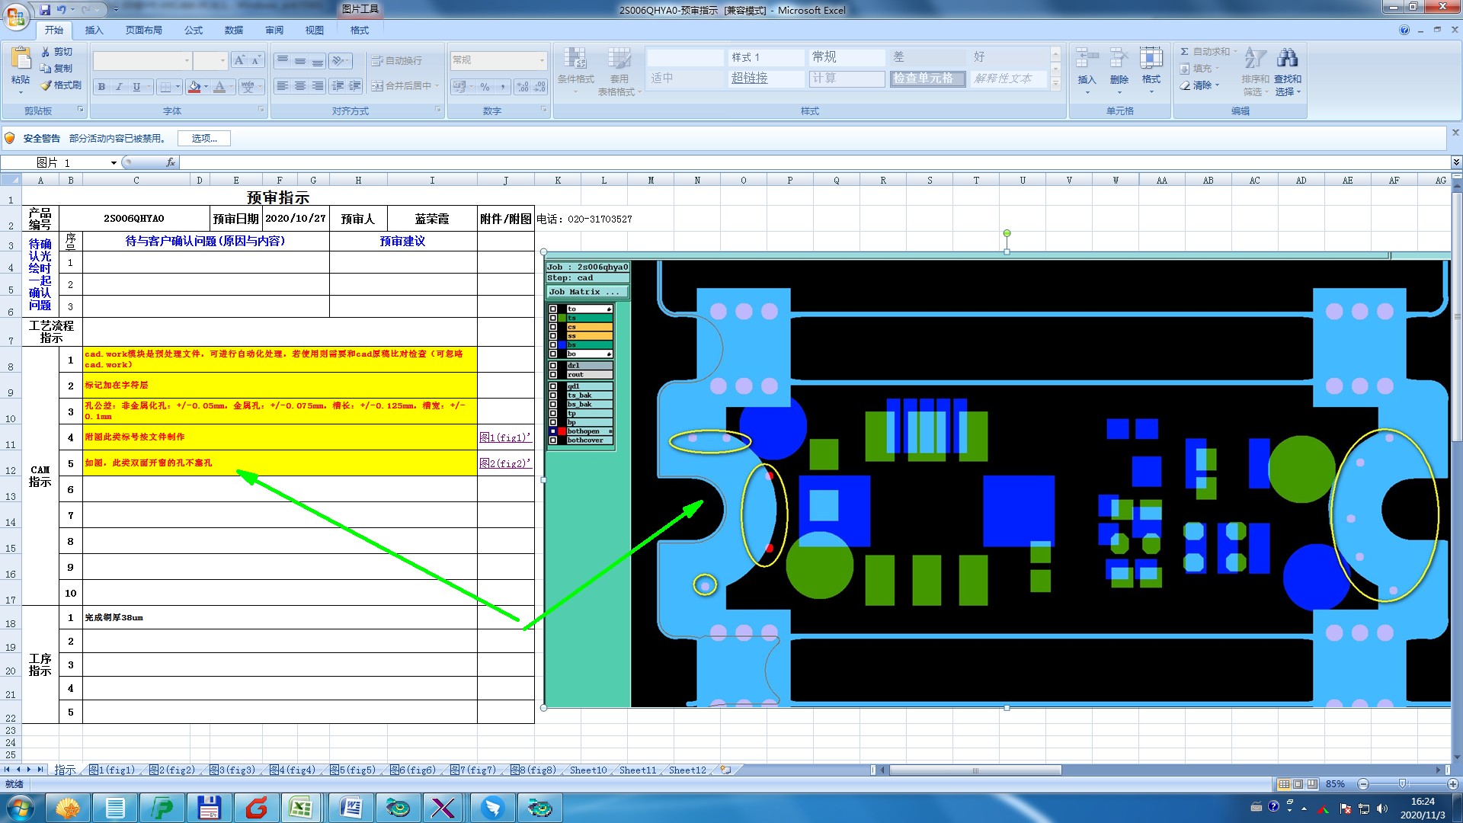
Task: Expand the Name Box dropdown arrow
Action: 114,162
